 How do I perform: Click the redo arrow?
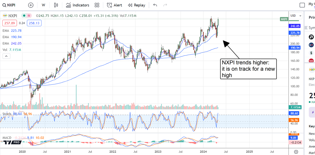click(165, 5)
